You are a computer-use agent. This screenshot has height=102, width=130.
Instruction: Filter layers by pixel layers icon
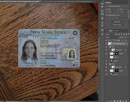click(x=116, y=34)
